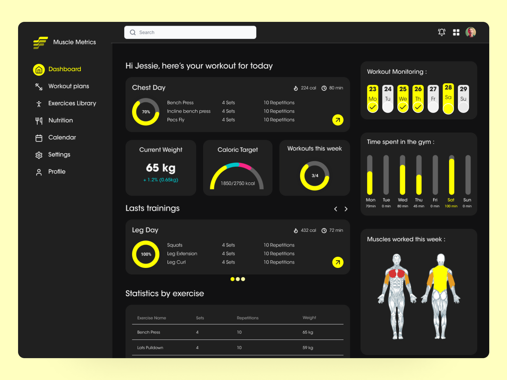Click the notification bell icon
This screenshot has height=380, width=507.
pyautogui.click(x=441, y=32)
